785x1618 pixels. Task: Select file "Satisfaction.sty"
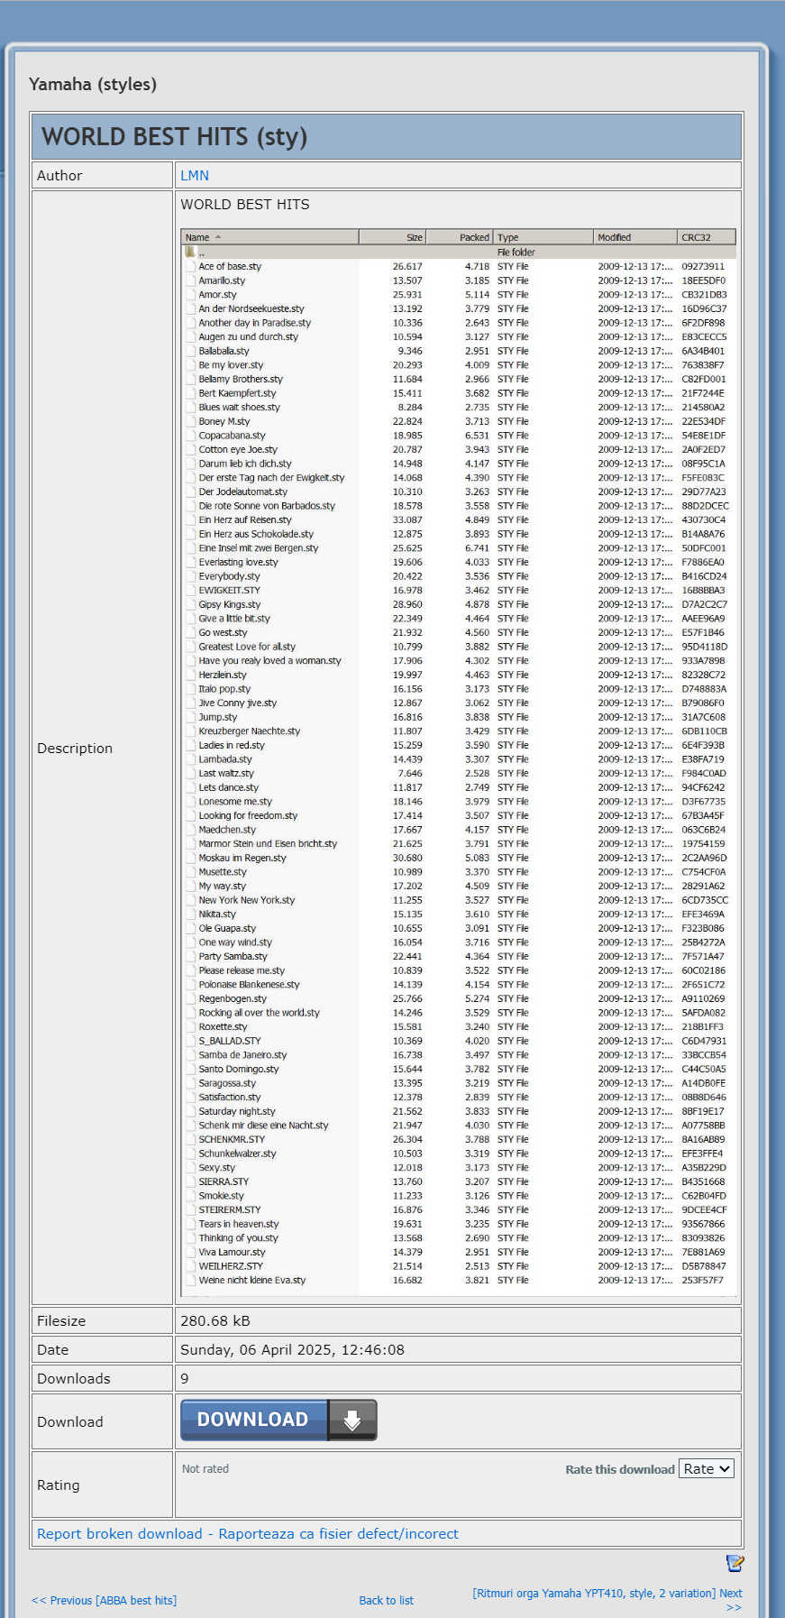(230, 1097)
